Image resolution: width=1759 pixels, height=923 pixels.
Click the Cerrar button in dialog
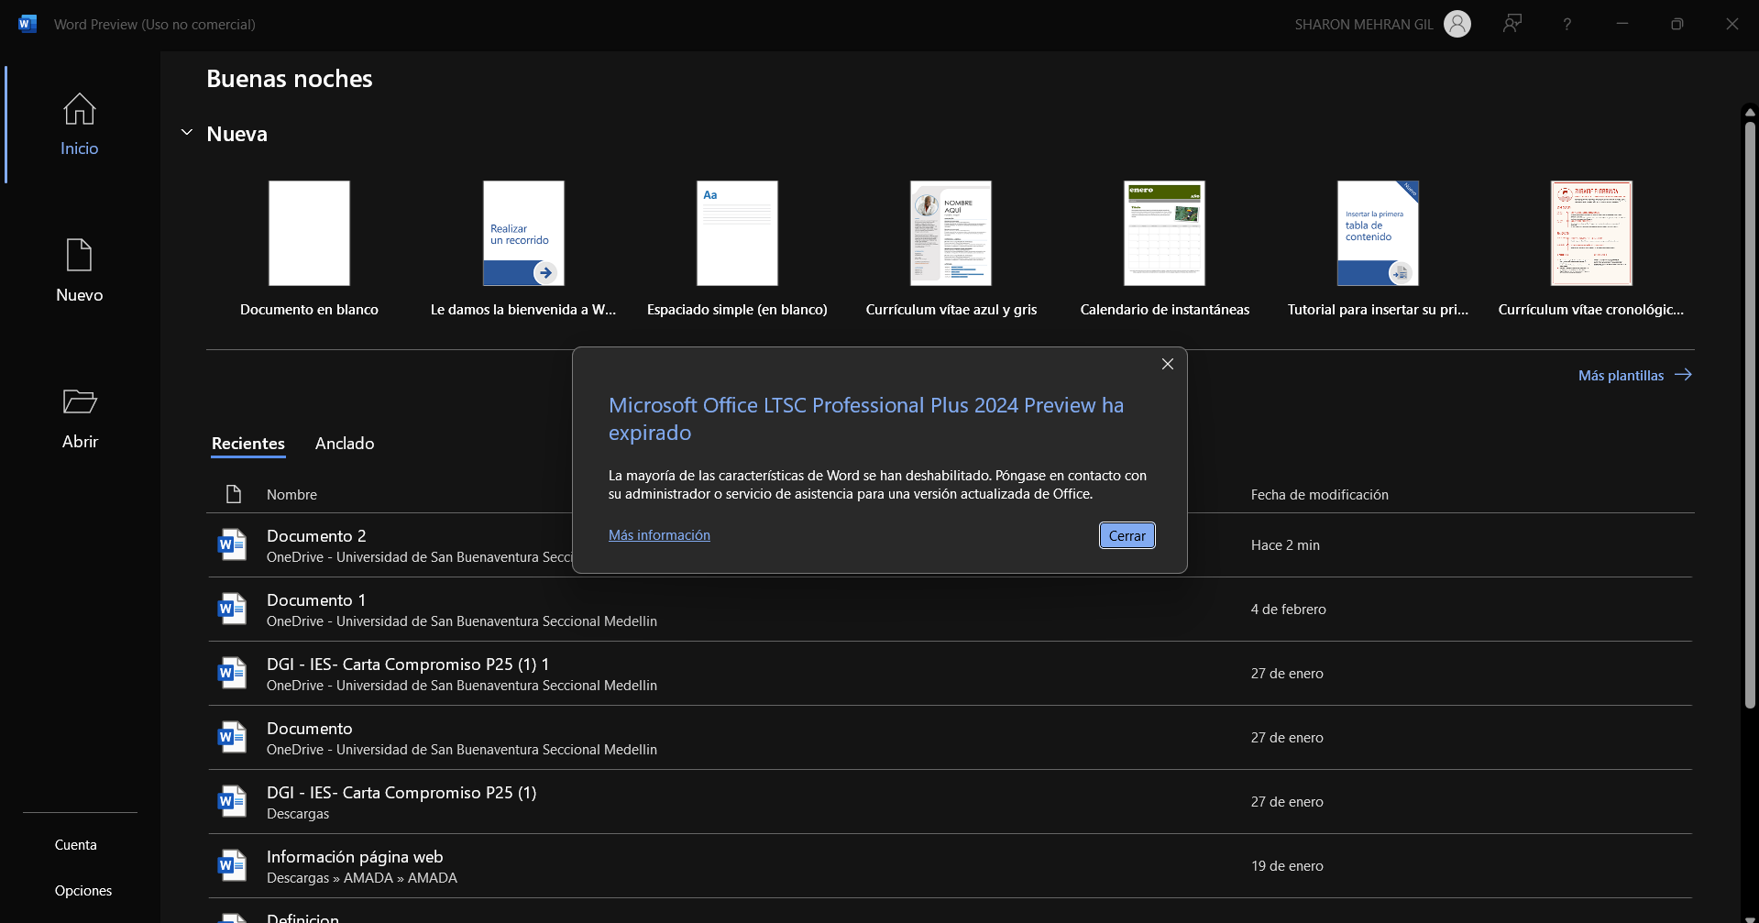click(1127, 535)
